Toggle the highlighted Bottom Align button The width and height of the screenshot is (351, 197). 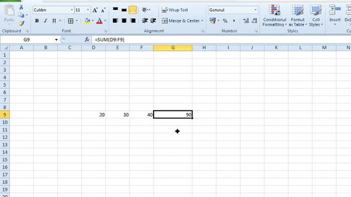point(133,10)
